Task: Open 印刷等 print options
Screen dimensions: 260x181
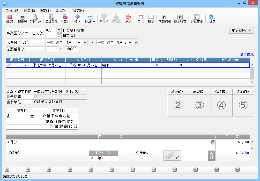Action: pos(22,19)
